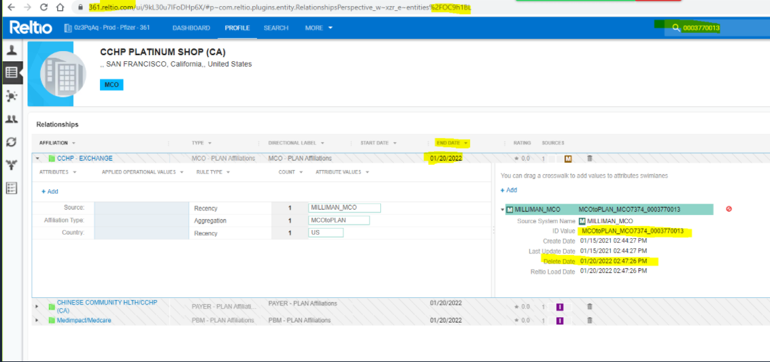
Task: Open the browser home page icon
Action: pos(60,7)
